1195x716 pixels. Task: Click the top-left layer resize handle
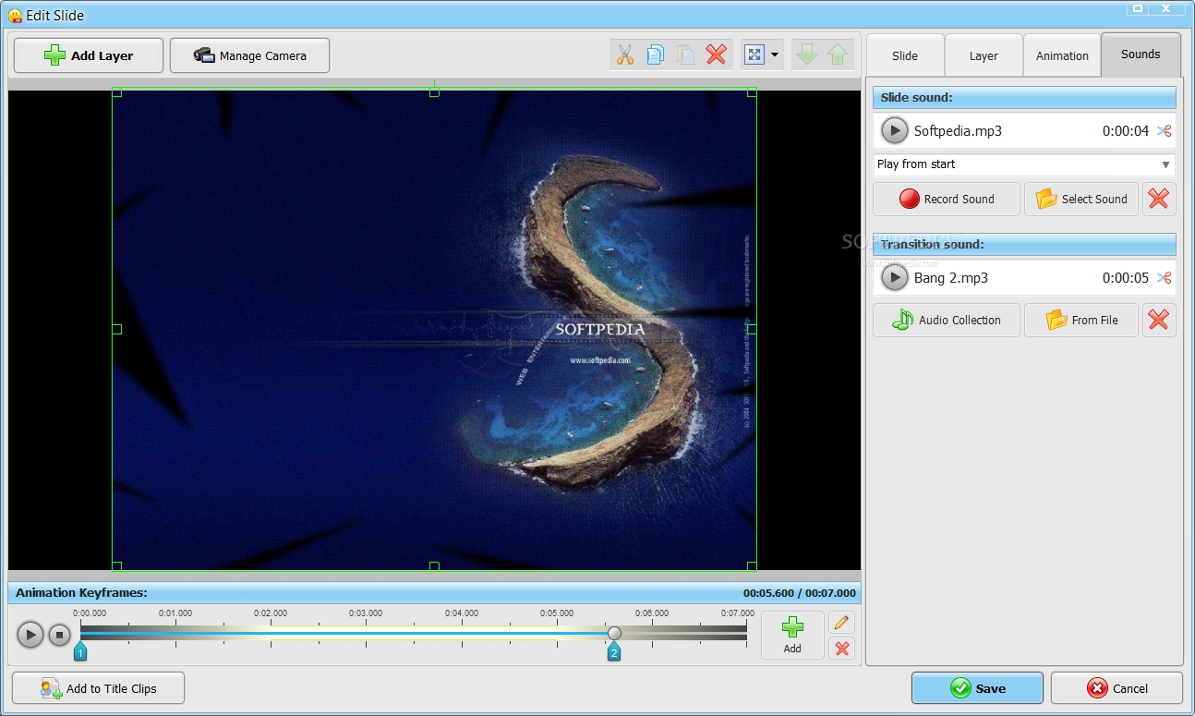click(x=116, y=92)
